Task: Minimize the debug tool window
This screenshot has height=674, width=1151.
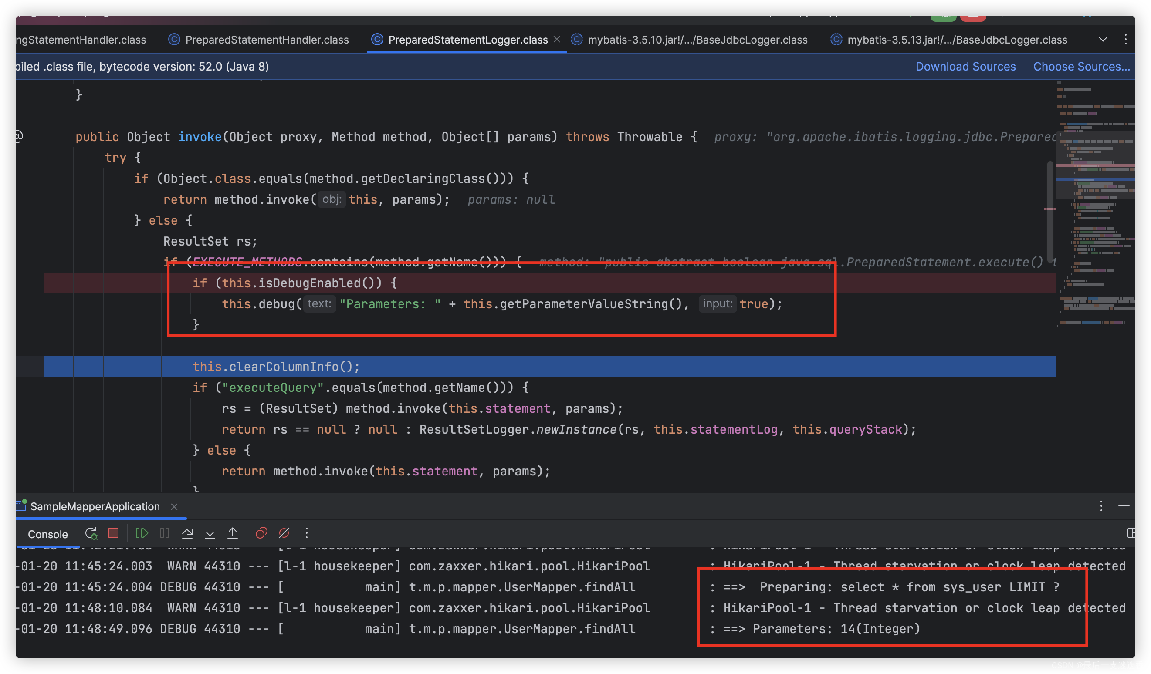Action: [1124, 506]
